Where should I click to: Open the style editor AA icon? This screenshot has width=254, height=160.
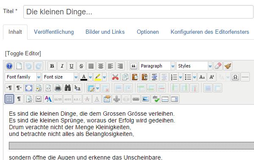tap(48, 99)
